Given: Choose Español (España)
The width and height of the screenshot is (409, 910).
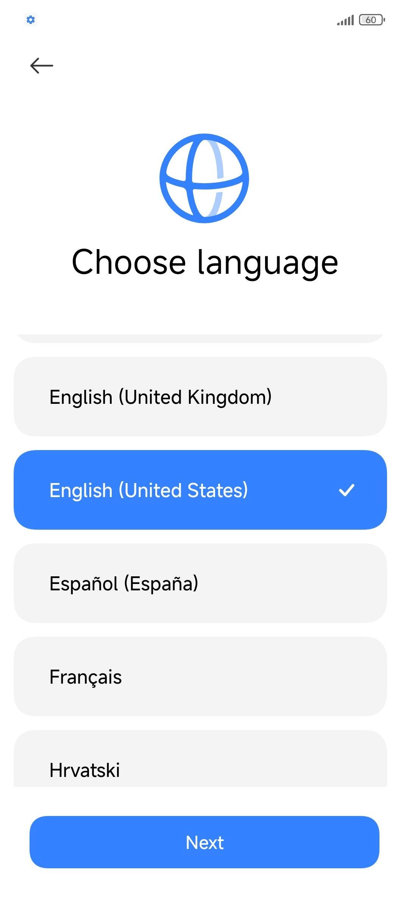Looking at the screenshot, I should pyautogui.click(x=200, y=583).
